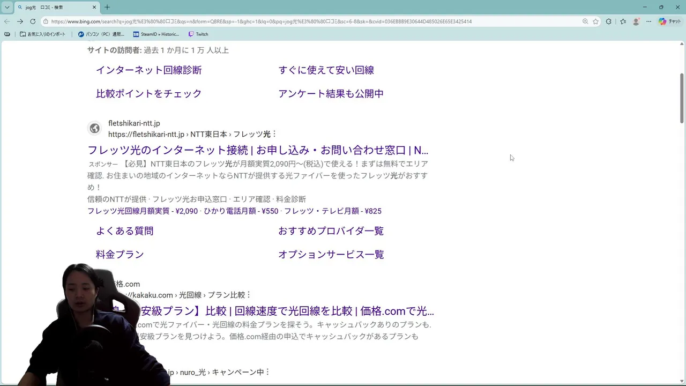Go back to the previous page
Viewport: 686px width, 386px height.
[7, 21]
